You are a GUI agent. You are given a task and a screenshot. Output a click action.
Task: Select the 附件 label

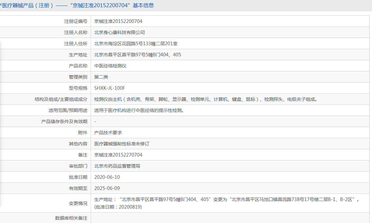[82, 133]
